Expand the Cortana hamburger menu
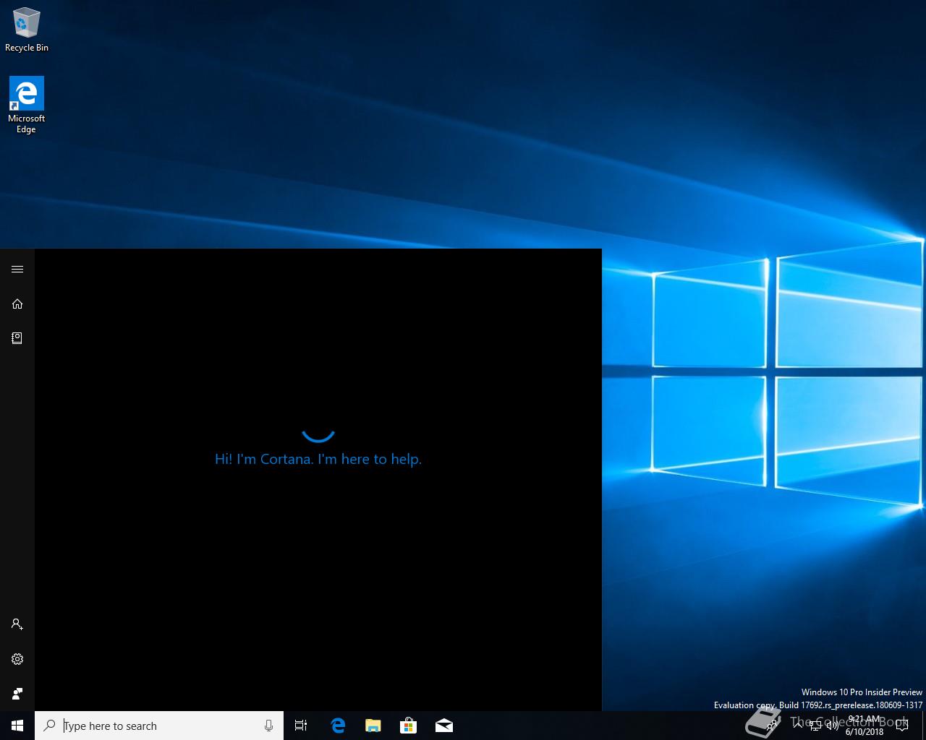 click(x=17, y=270)
